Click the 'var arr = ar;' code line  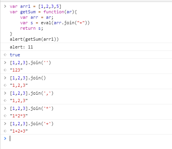click(x=37, y=17)
